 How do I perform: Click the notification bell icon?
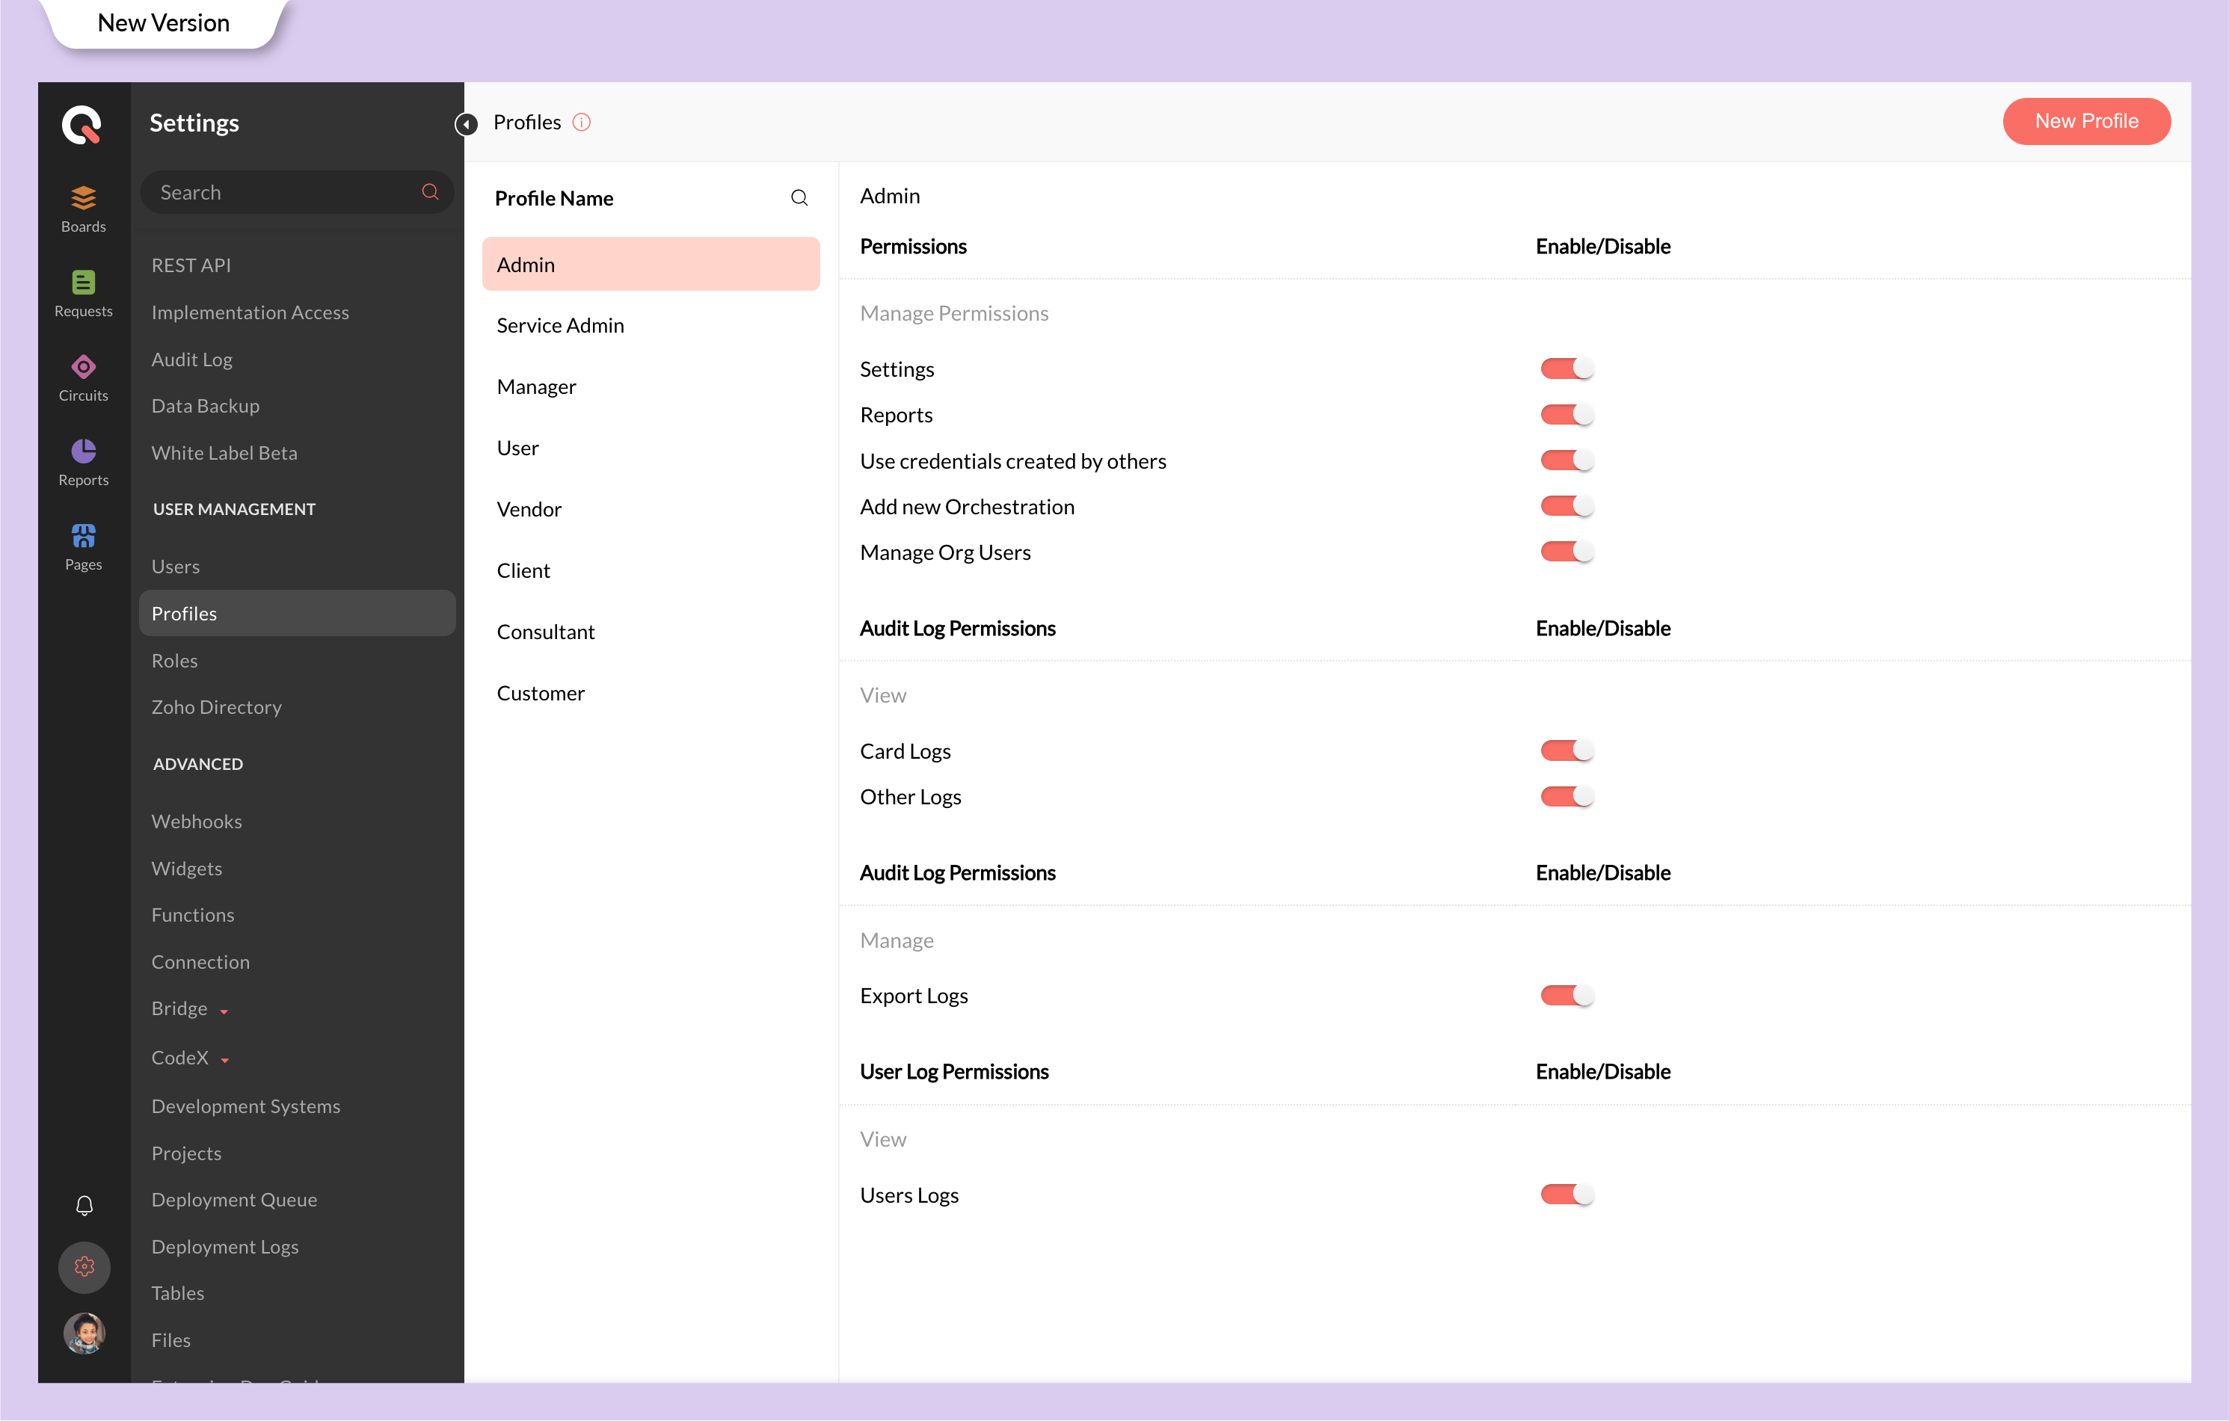tap(84, 1204)
